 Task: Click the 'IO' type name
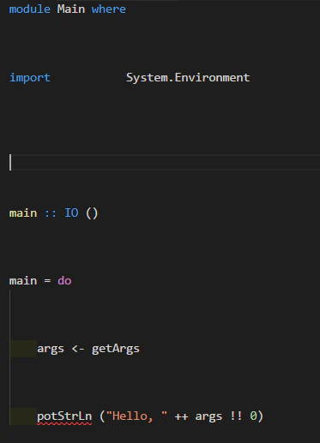point(71,213)
